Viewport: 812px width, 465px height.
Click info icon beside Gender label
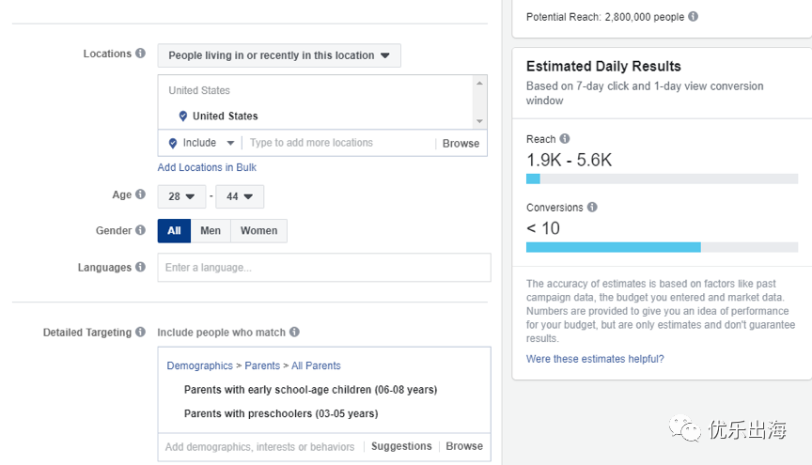(140, 230)
